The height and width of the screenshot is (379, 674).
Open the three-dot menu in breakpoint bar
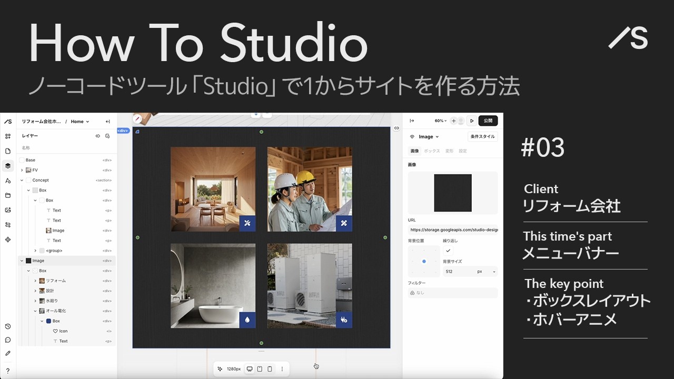pyautogui.click(x=282, y=369)
